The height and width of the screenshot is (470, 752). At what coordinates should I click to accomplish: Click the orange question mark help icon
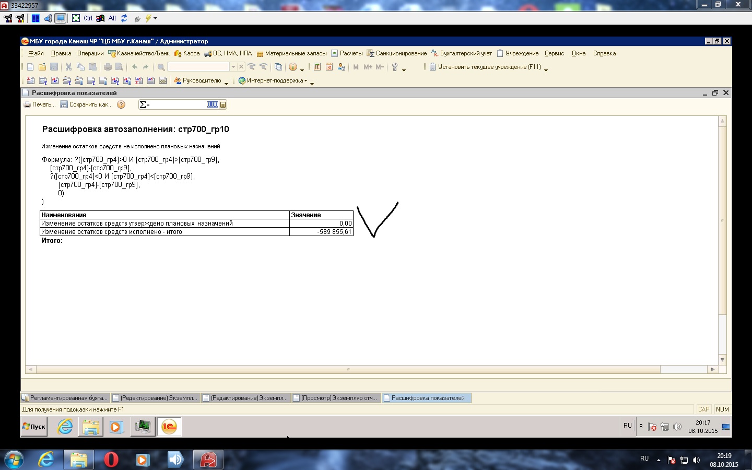click(x=121, y=104)
